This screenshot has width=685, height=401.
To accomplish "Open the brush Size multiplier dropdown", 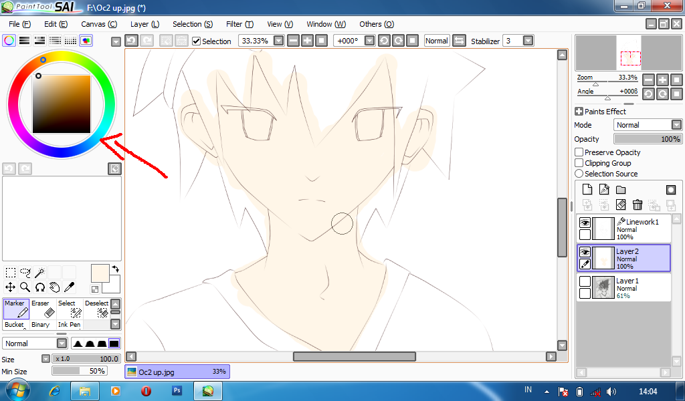I will click(x=45, y=359).
